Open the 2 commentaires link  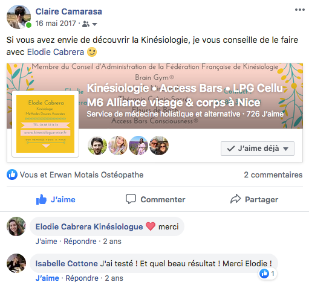pyautogui.click(x=273, y=175)
